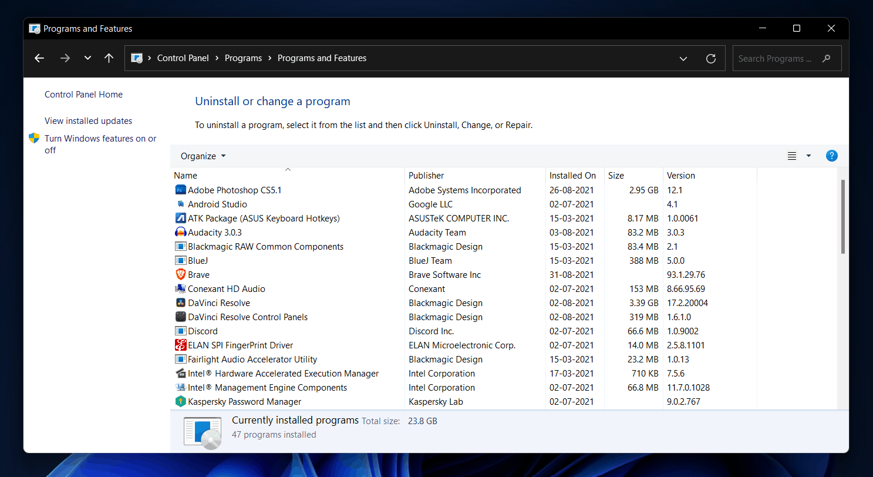Sort list by Installed On column
The image size is (873, 477).
[572, 175]
